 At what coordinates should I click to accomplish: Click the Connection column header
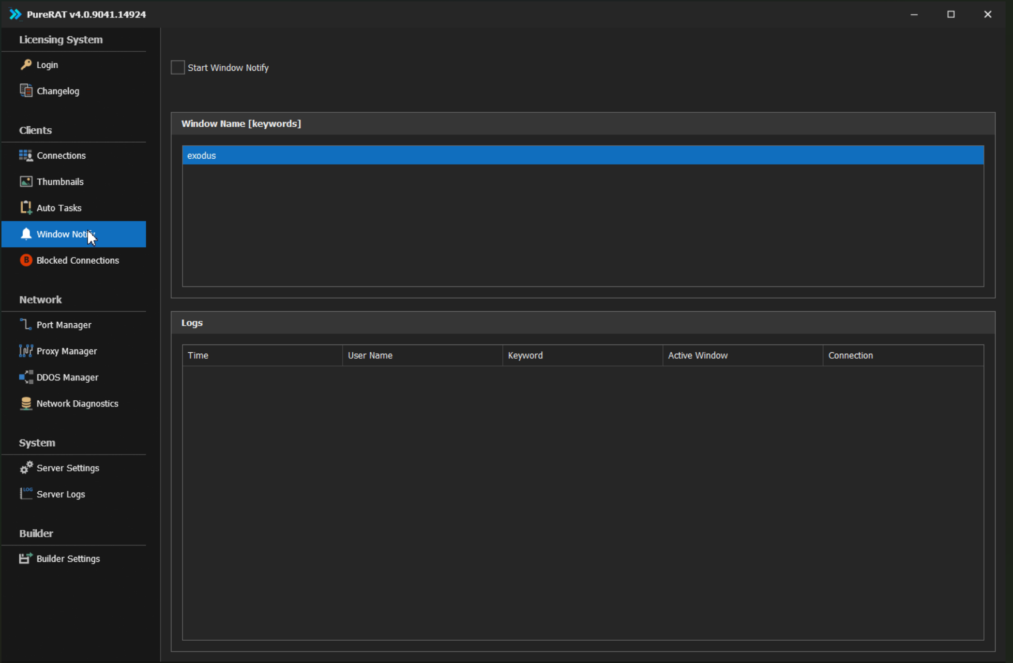pyautogui.click(x=903, y=355)
